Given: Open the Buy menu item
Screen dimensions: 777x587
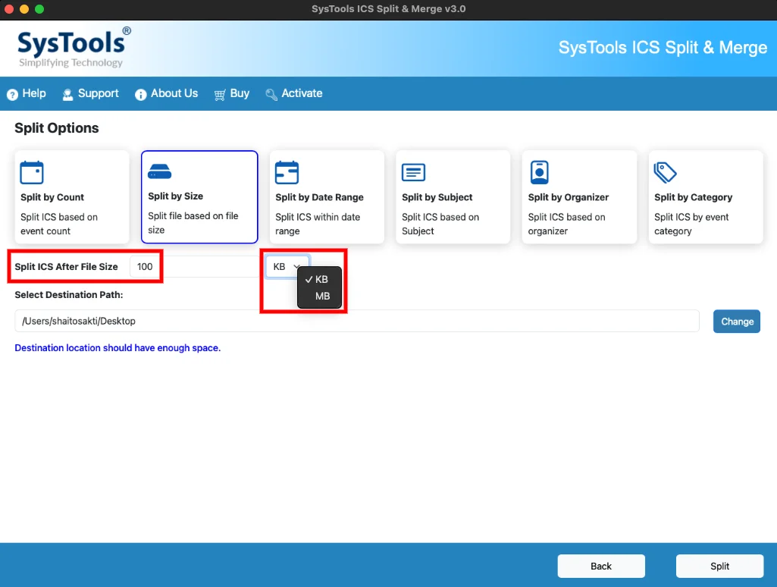Looking at the screenshot, I should (x=240, y=93).
